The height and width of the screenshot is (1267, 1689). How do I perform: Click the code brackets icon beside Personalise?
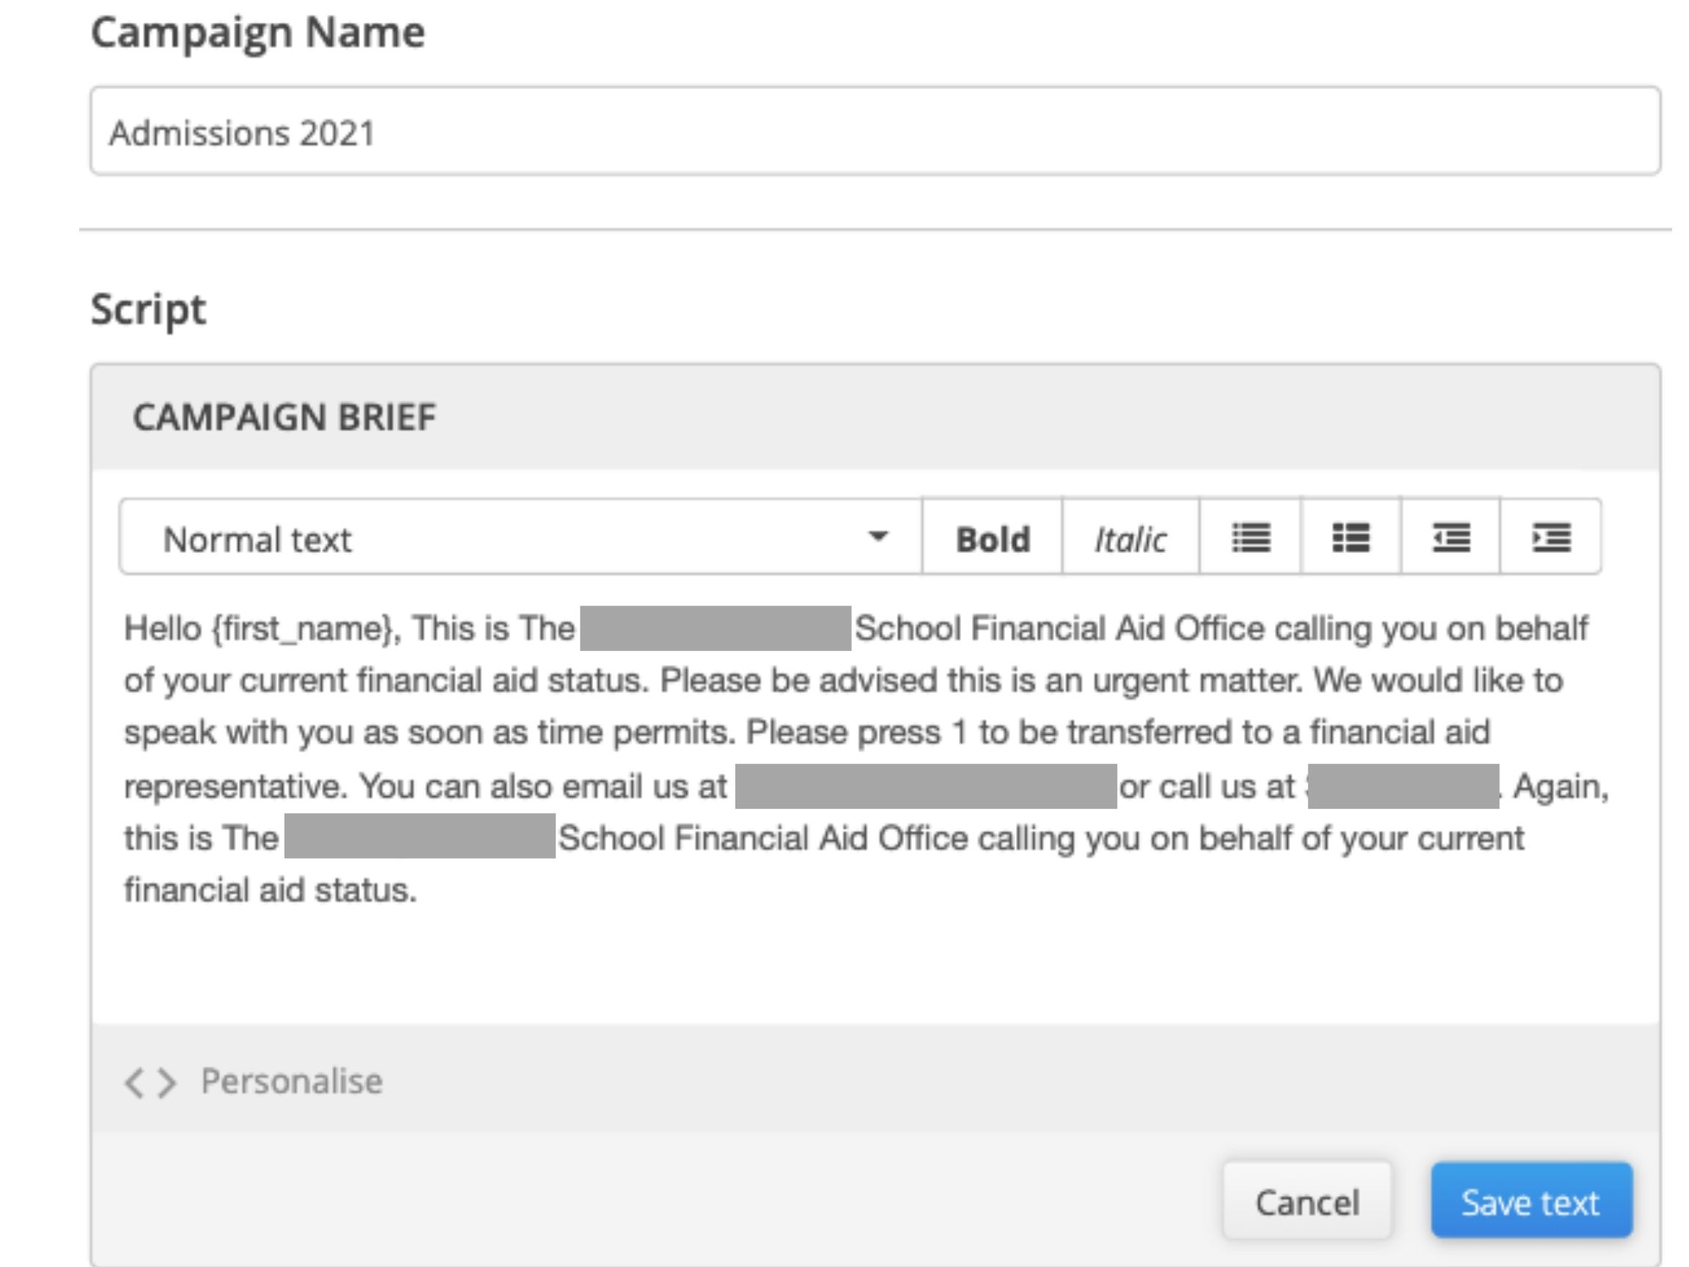coord(150,1082)
